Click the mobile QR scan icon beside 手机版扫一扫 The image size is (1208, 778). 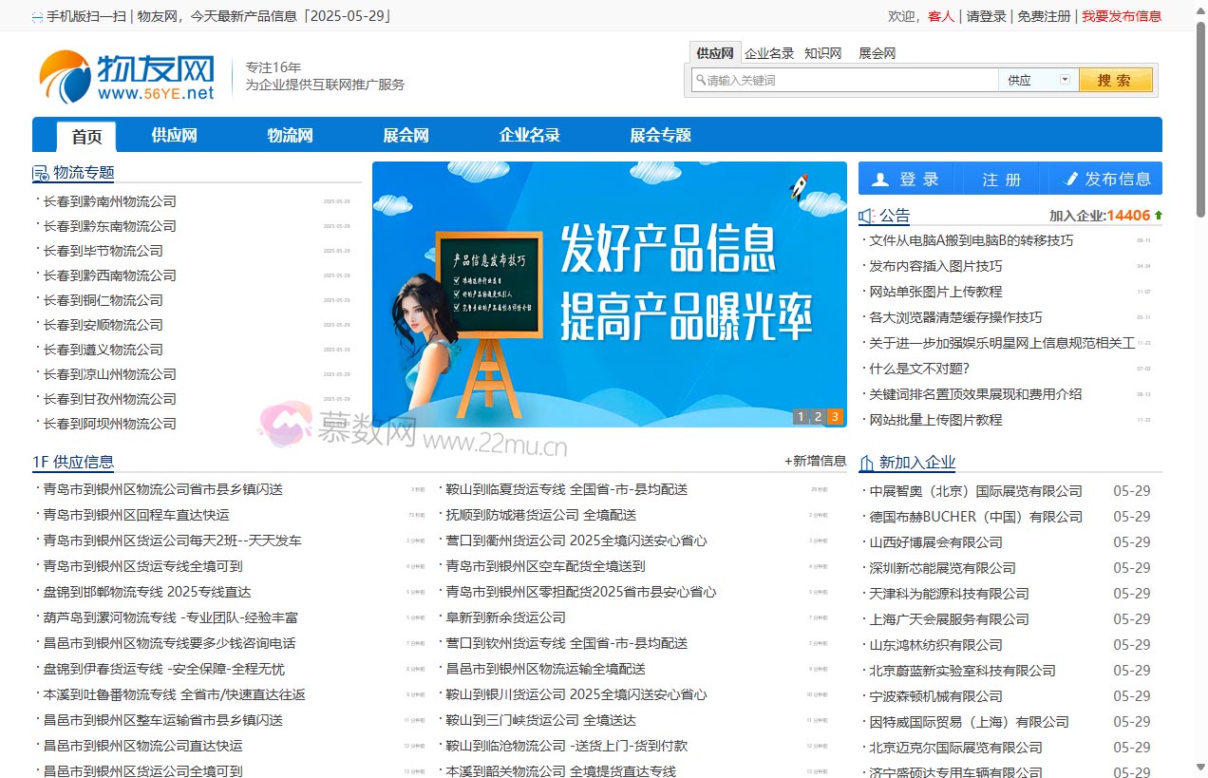tap(35, 15)
